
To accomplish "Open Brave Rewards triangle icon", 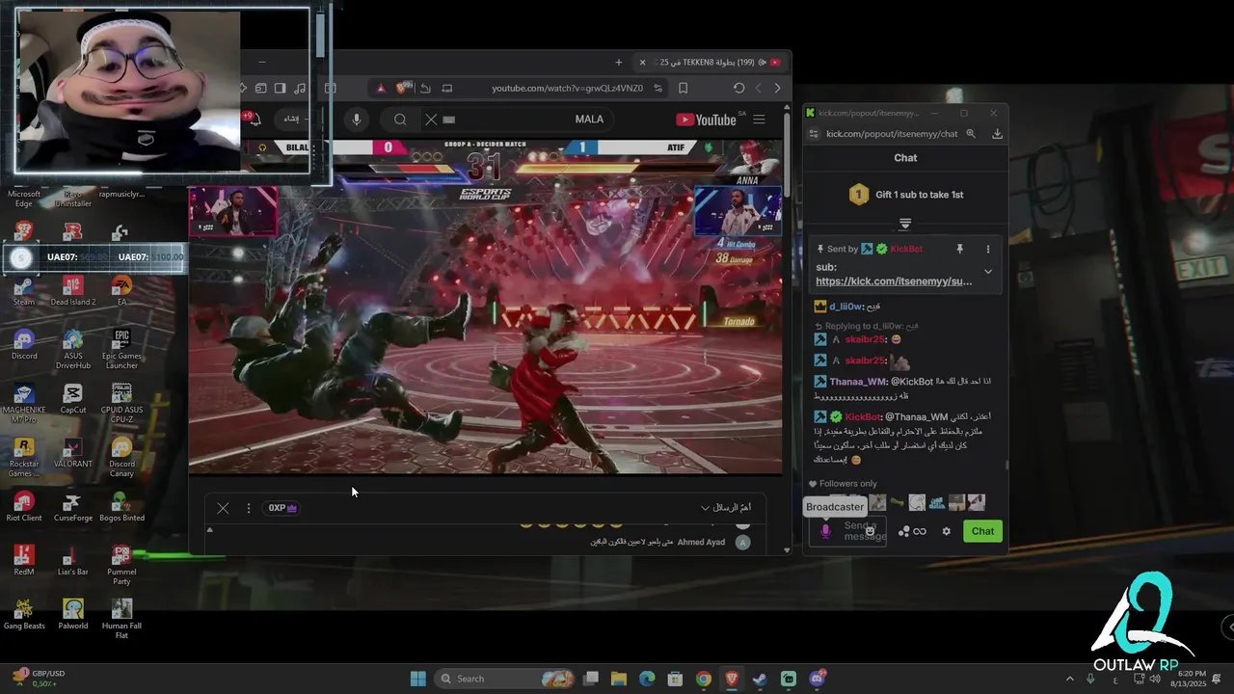I will click(381, 88).
